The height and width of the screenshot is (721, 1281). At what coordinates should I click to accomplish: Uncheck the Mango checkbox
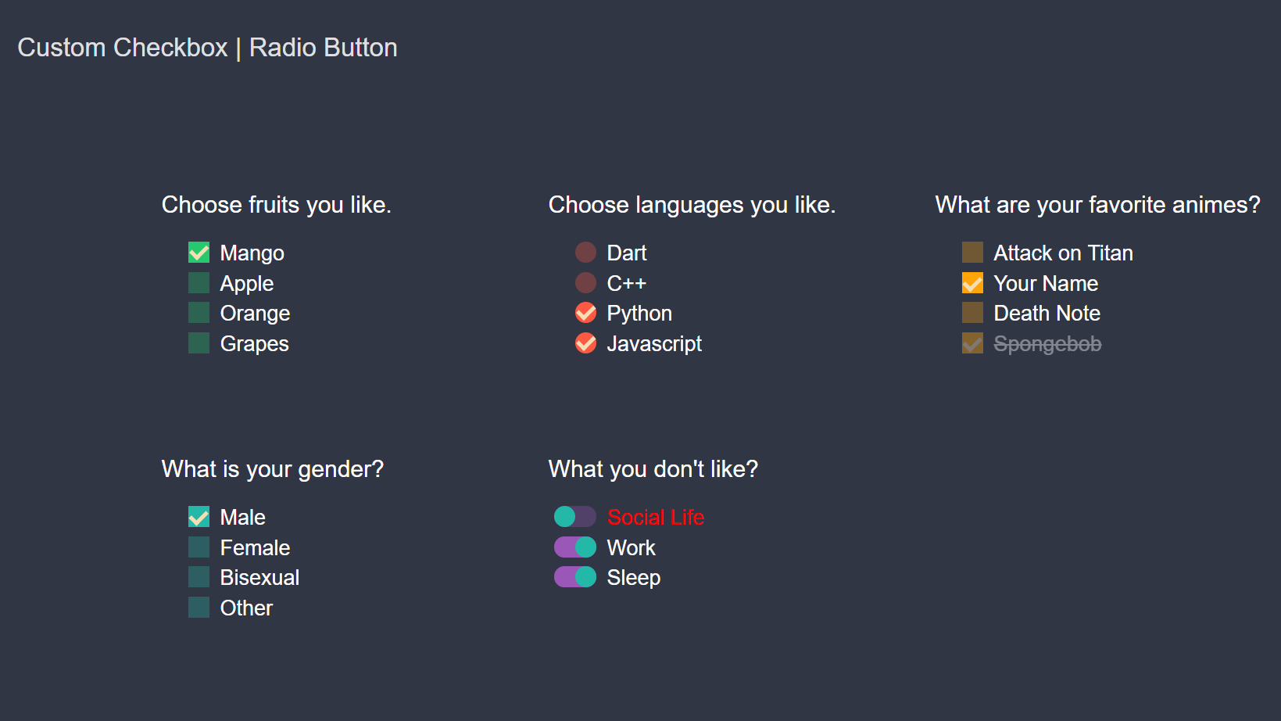(199, 253)
